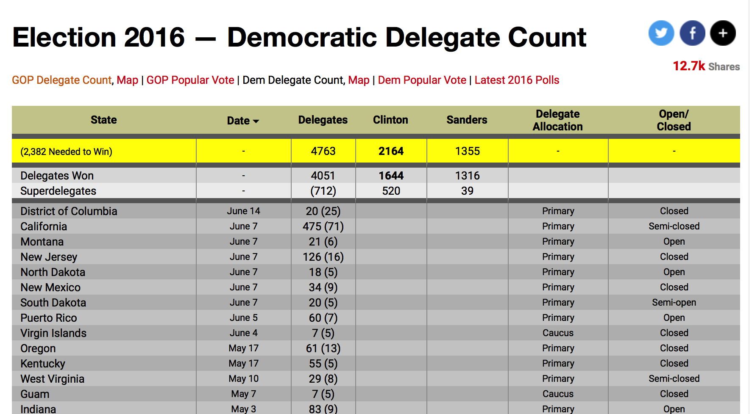View the Dem Popular Vote results
Screen dimensions: 752x414
[422, 80]
